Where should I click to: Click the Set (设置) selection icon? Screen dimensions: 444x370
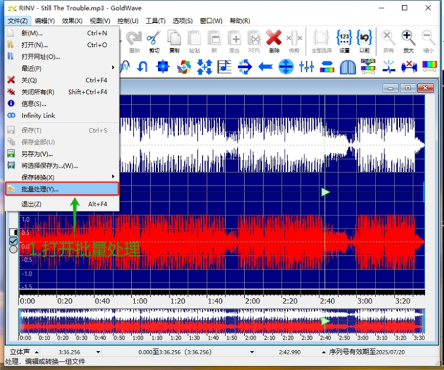344,41
